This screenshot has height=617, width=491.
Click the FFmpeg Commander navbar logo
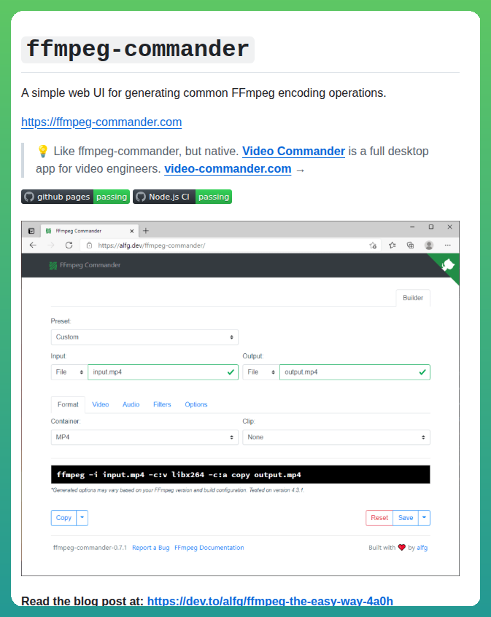[x=85, y=265]
